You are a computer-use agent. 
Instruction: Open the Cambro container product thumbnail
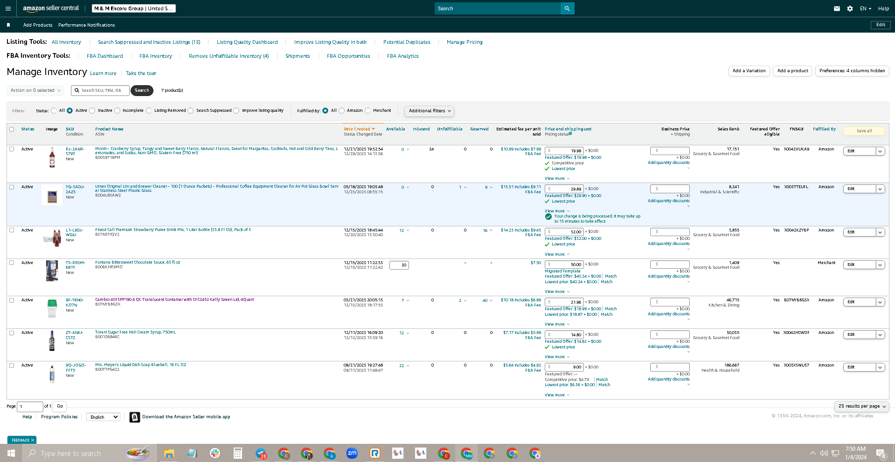tap(52, 308)
